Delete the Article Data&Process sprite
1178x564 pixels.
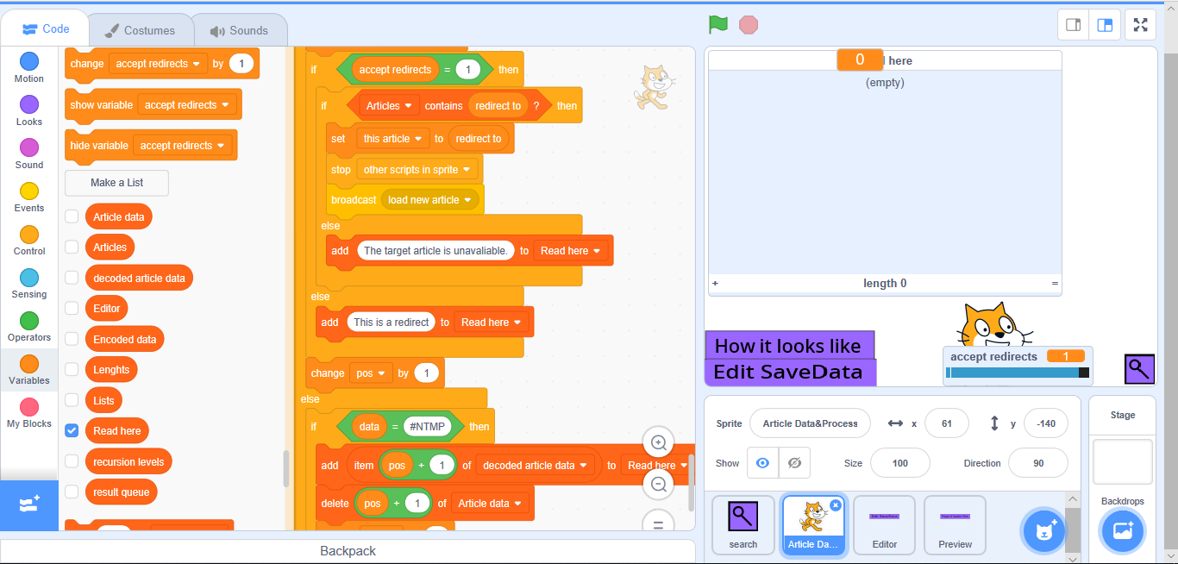pyautogui.click(x=835, y=505)
